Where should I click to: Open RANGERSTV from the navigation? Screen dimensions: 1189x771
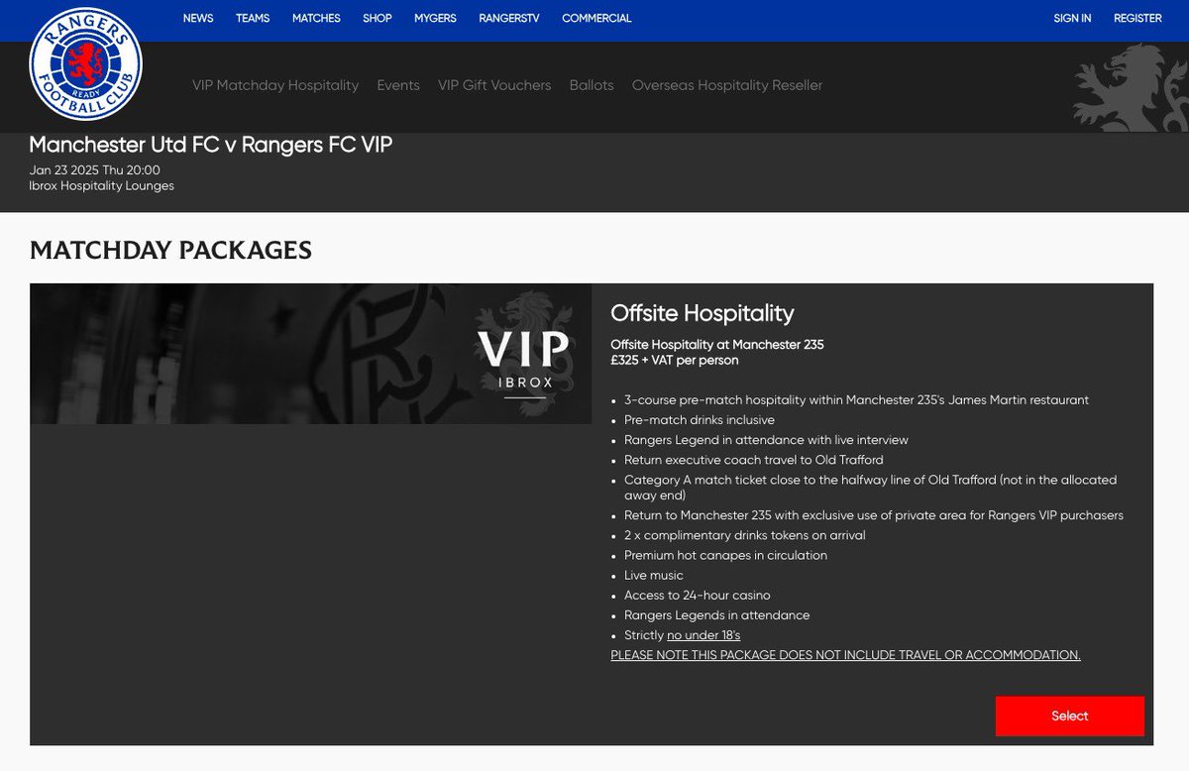coord(509,19)
